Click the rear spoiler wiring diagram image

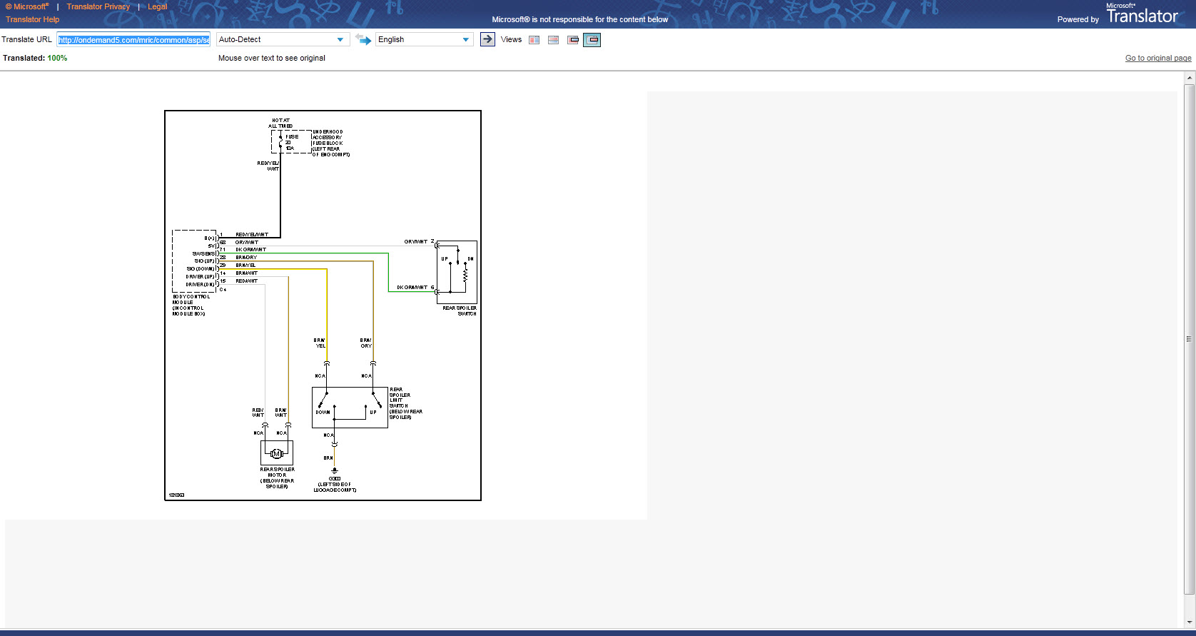click(x=323, y=306)
